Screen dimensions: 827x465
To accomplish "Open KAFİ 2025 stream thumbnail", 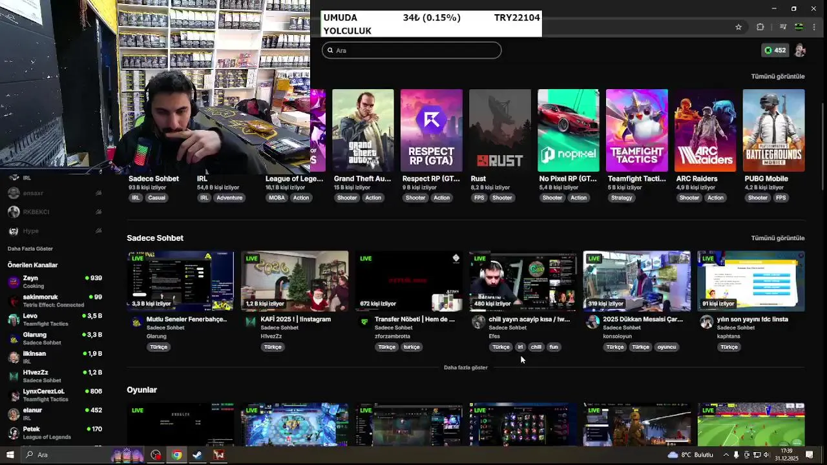I will click(x=295, y=281).
